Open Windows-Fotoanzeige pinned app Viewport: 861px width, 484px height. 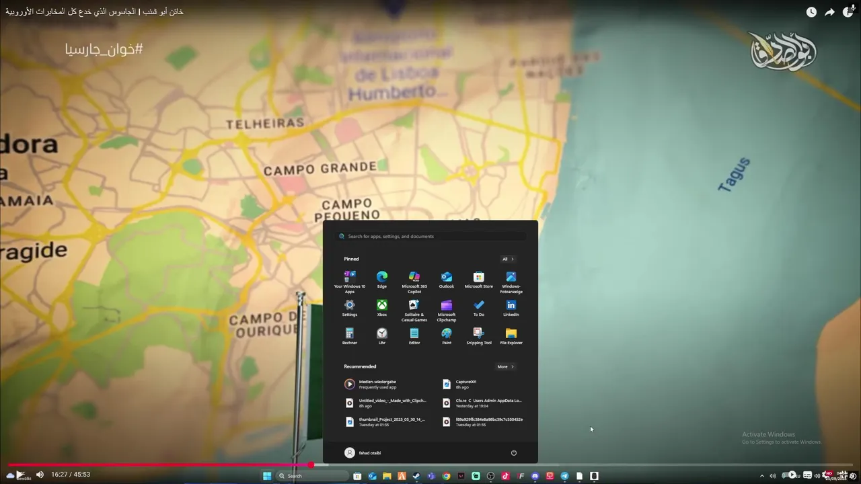tap(511, 282)
